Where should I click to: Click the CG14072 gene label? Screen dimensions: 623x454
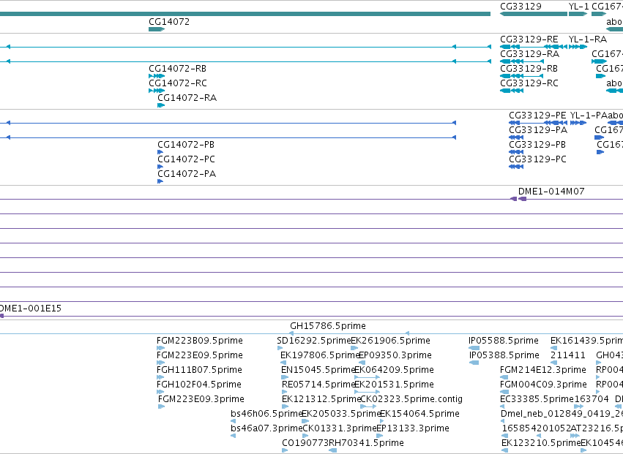[169, 22]
